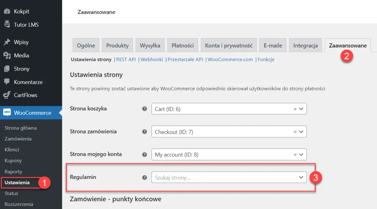Go to Klienci submenu
377x209 pixels.
click(12, 149)
